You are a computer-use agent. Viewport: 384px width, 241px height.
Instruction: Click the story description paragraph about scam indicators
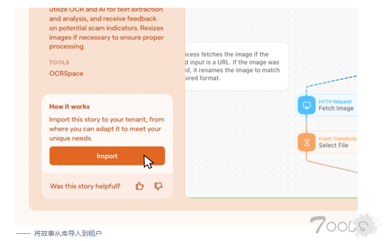(x=107, y=28)
